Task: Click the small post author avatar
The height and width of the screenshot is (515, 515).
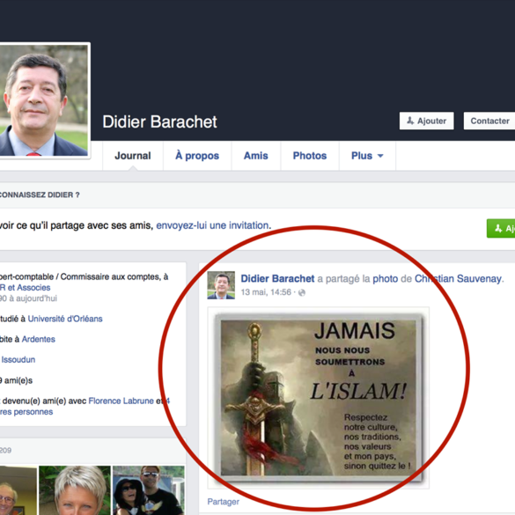Action: (x=221, y=285)
